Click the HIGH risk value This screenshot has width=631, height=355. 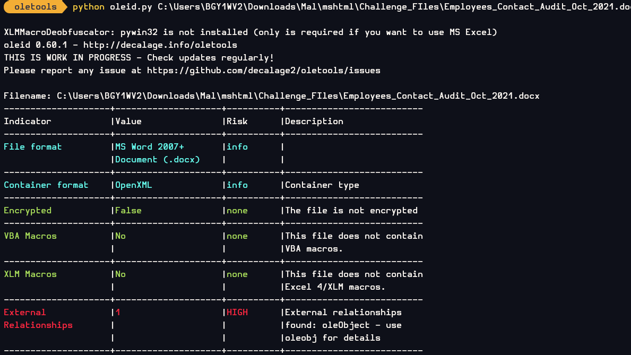237,313
